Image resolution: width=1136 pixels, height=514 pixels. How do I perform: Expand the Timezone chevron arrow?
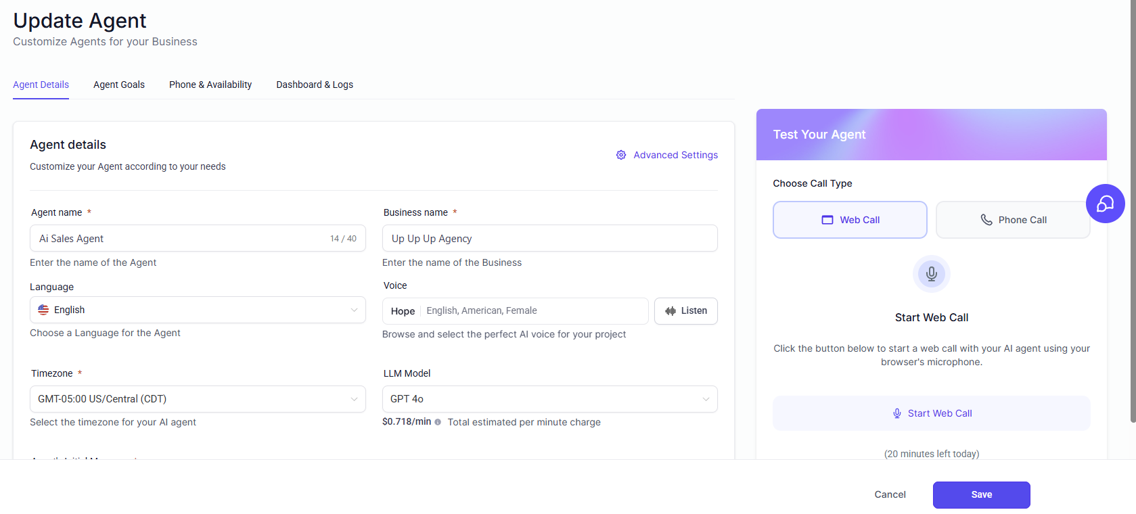(x=354, y=399)
